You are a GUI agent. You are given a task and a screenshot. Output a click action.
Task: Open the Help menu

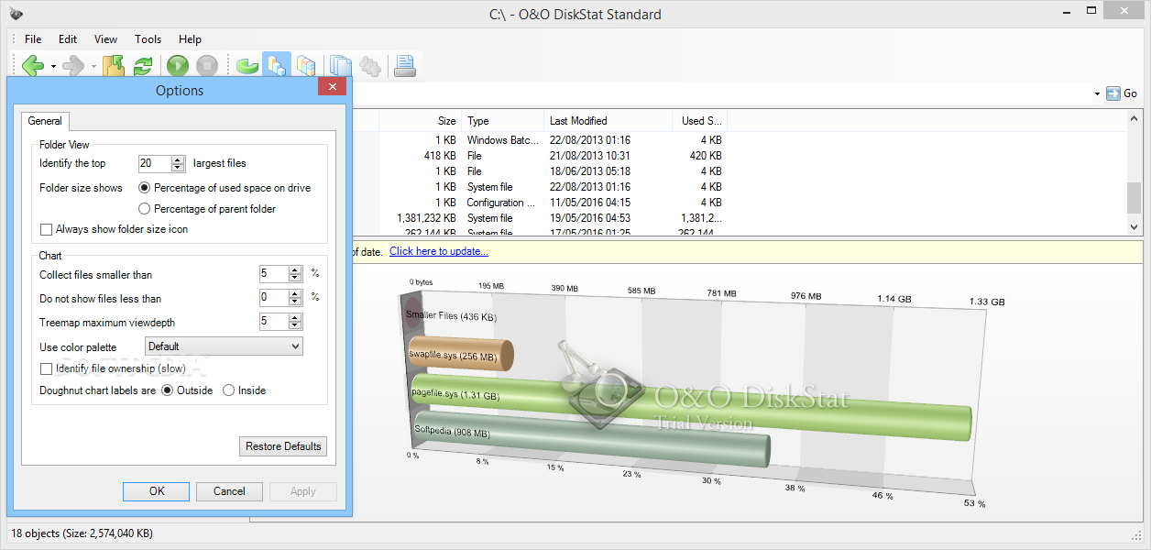(x=190, y=39)
